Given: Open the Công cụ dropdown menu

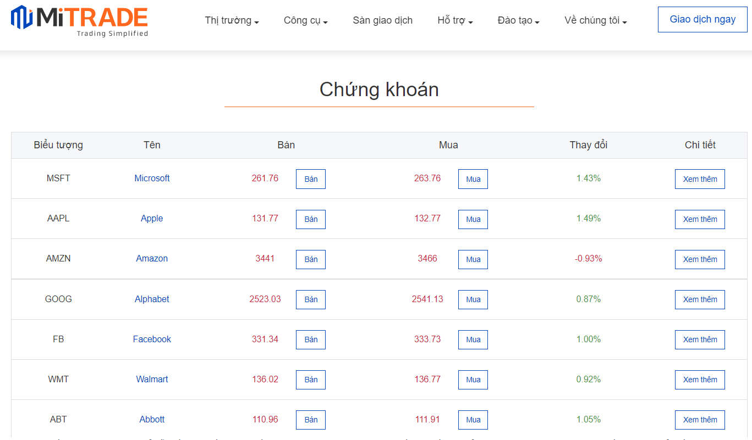Looking at the screenshot, I should (x=305, y=21).
